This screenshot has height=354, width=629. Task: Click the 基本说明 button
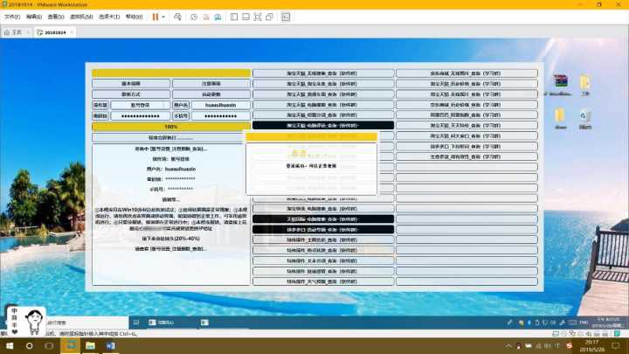point(130,83)
